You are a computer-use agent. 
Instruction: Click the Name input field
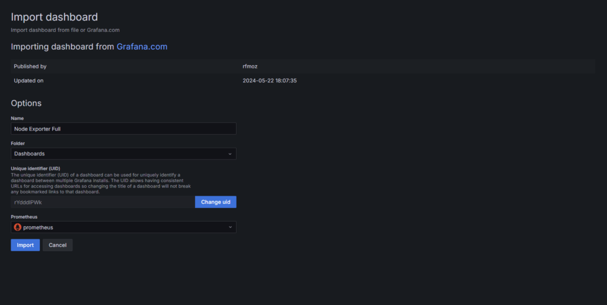coord(123,129)
